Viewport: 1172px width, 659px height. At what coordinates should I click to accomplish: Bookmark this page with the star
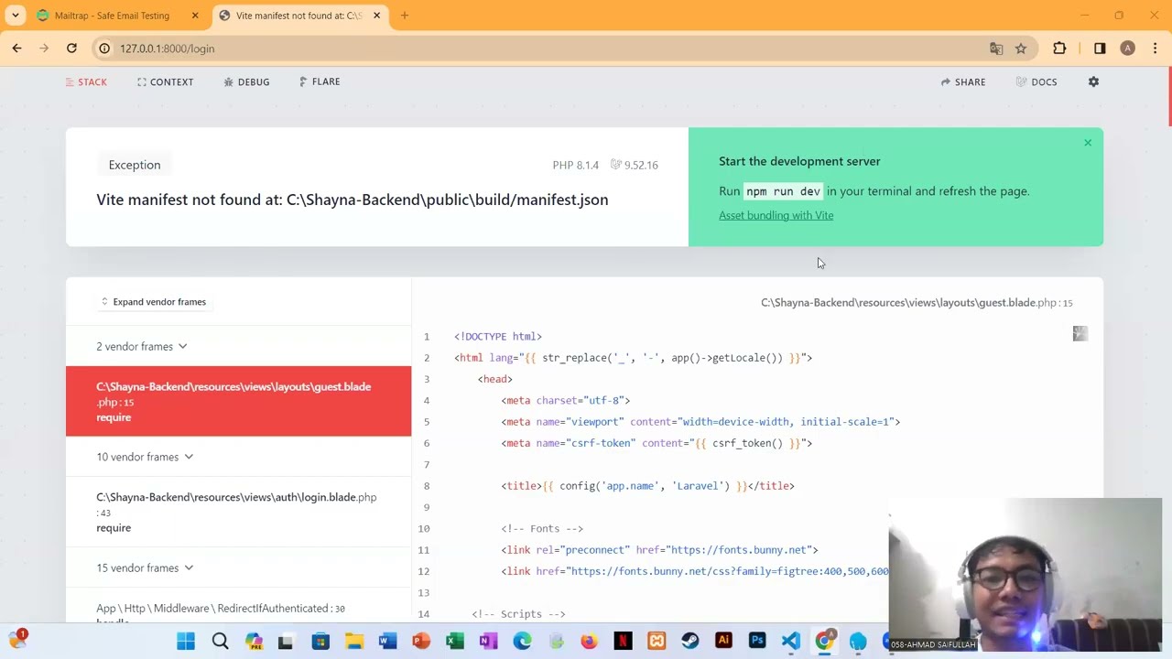(1021, 49)
